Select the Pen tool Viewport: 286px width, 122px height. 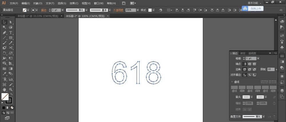point(5,33)
